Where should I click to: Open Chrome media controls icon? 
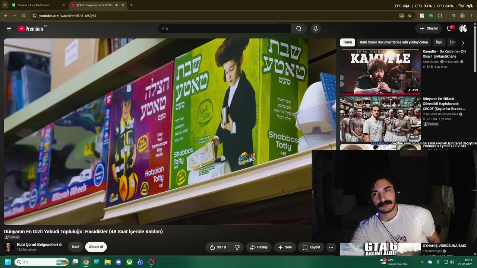coord(453,16)
